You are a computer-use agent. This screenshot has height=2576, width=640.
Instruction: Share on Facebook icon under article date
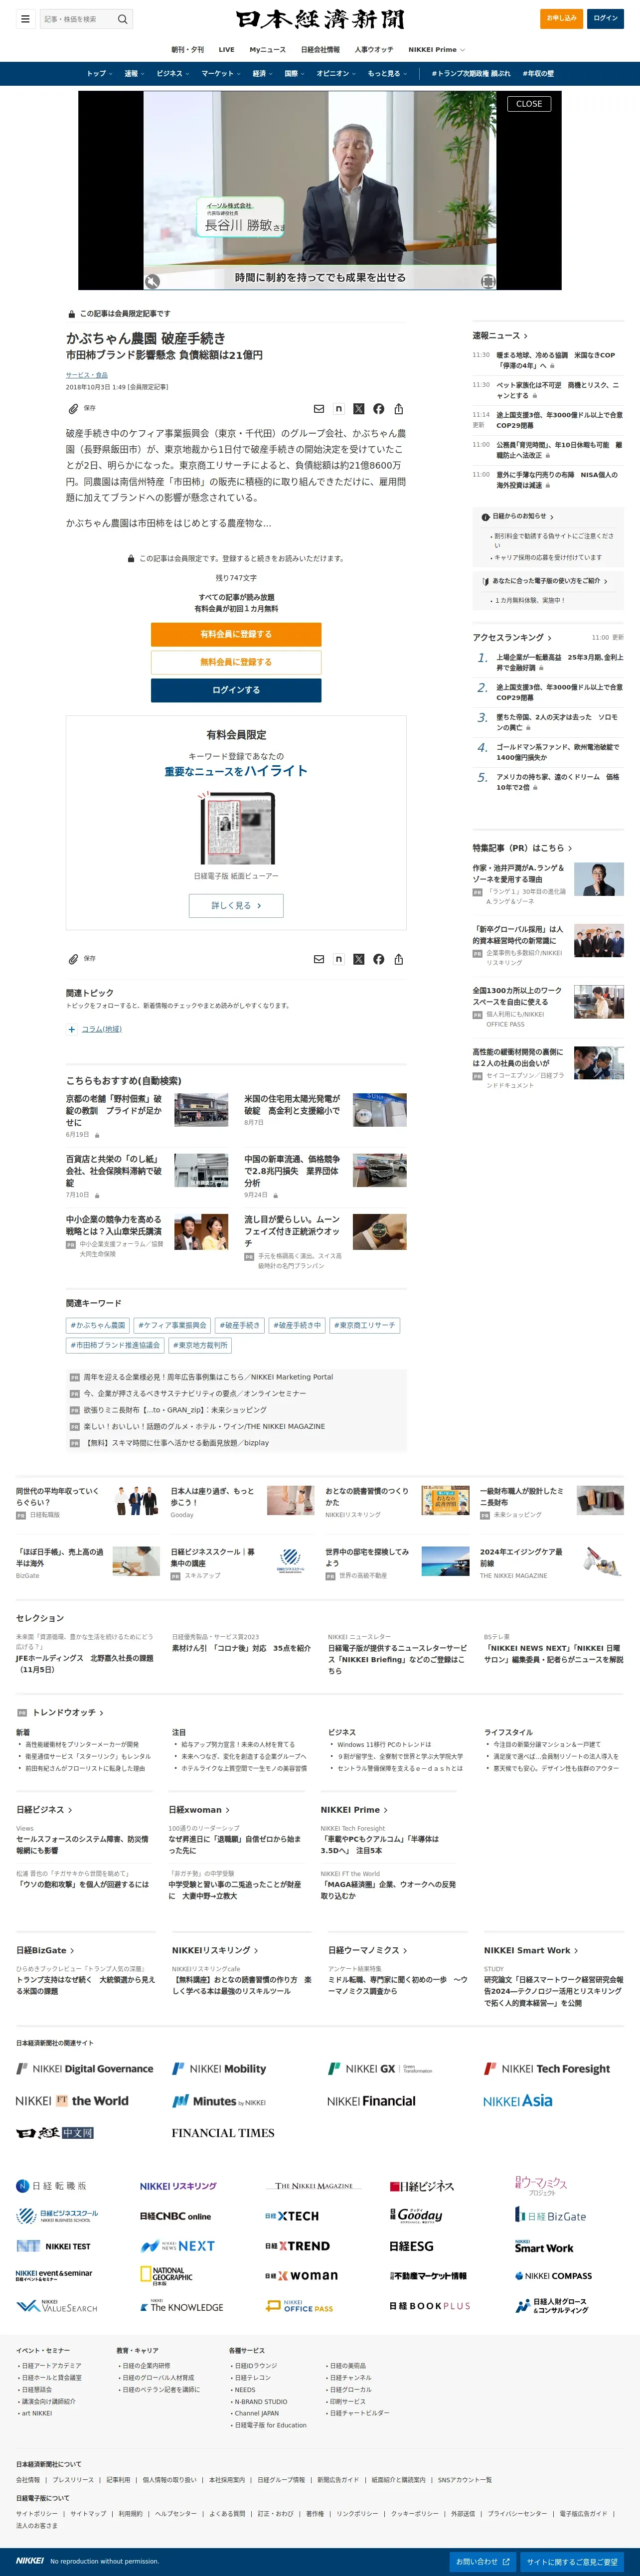click(x=379, y=408)
